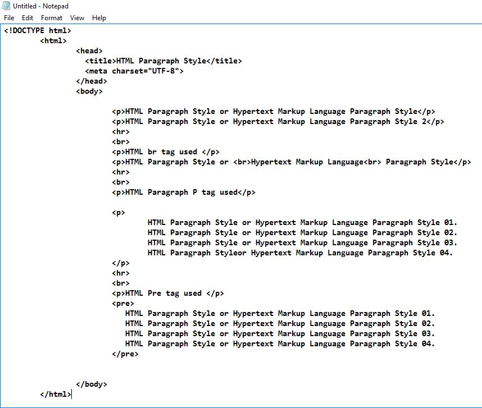Click the opening body tag
The height and width of the screenshot is (408, 482).
[x=89, y=91]
